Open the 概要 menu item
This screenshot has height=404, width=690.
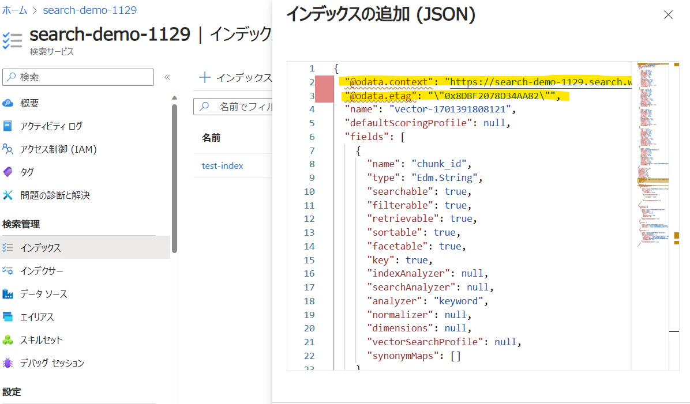(29, 103)
